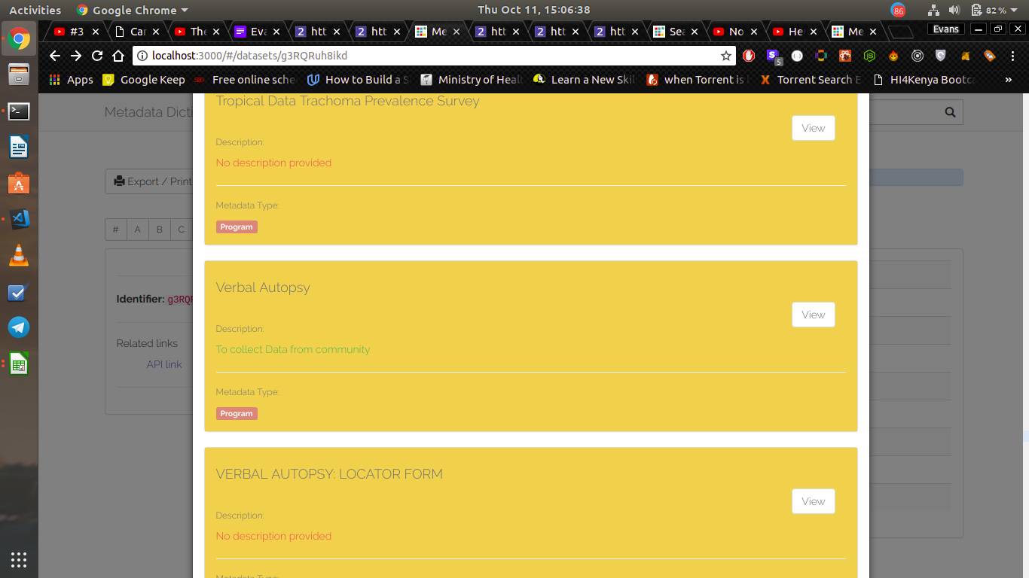
Task: Open the orange React developer tools extension
Action: [x=845, y=56]
